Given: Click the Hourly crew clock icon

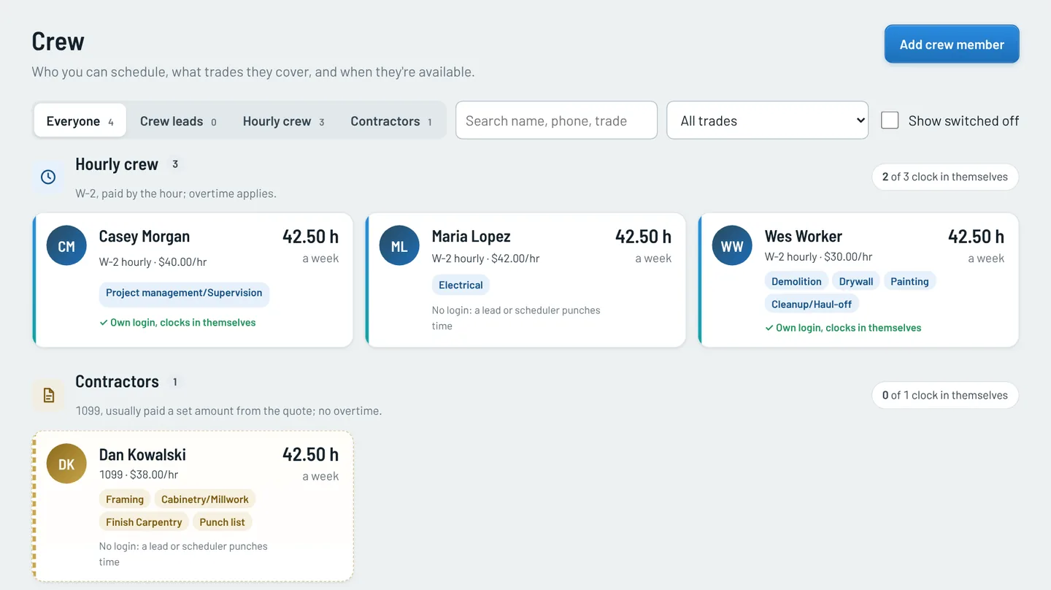Looking at the screenshot, I should click(48, 177).
